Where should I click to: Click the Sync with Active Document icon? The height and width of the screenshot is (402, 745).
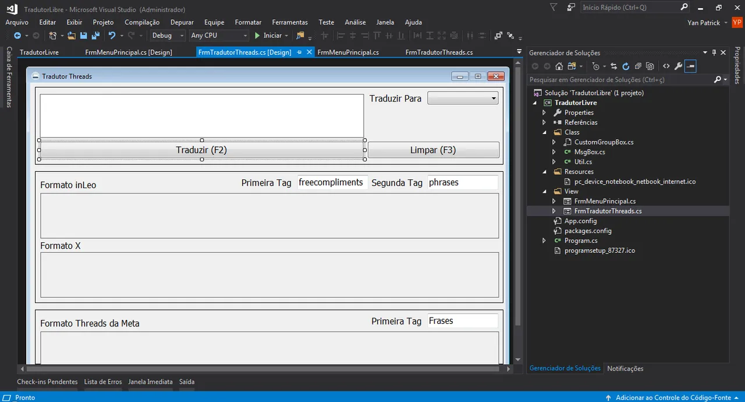tap(613, 66)
